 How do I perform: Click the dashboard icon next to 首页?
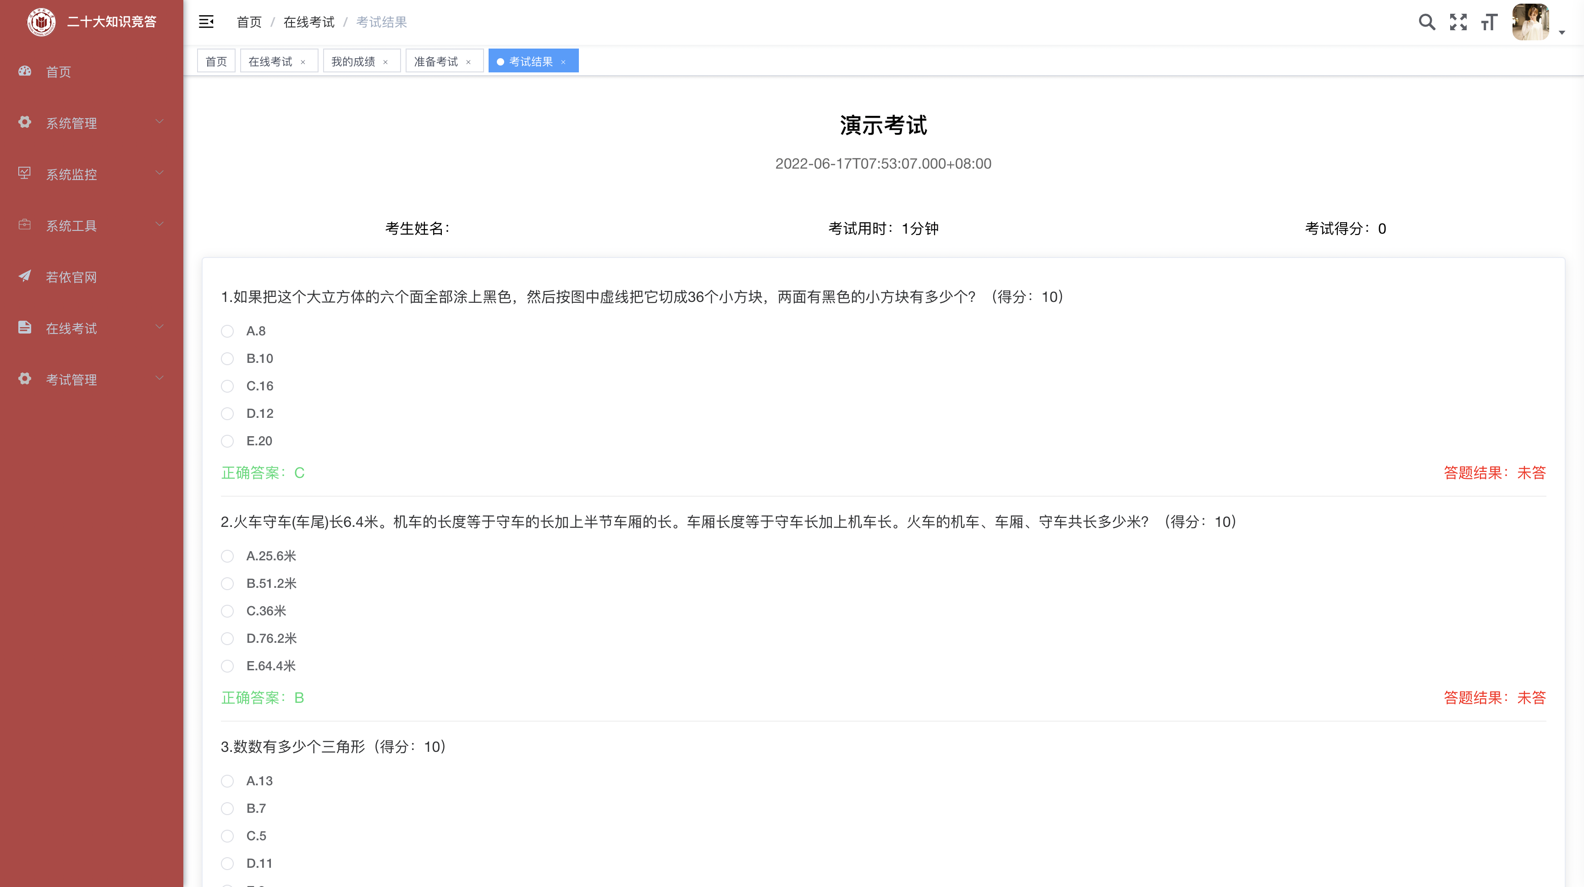25,71
